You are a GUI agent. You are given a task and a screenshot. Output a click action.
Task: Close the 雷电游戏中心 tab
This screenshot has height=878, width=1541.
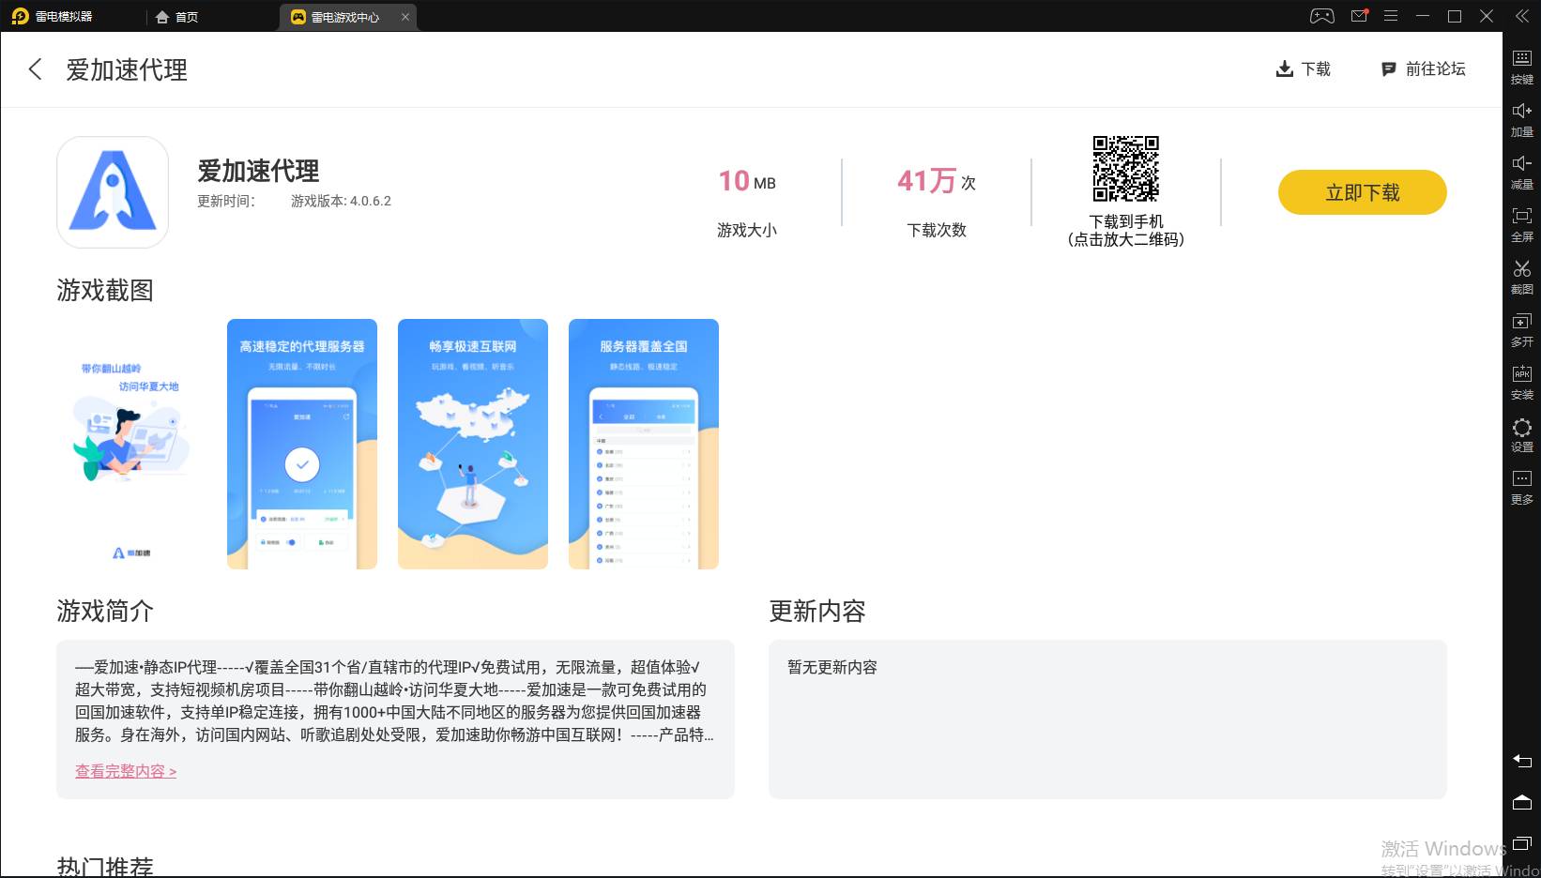point(405,17)
